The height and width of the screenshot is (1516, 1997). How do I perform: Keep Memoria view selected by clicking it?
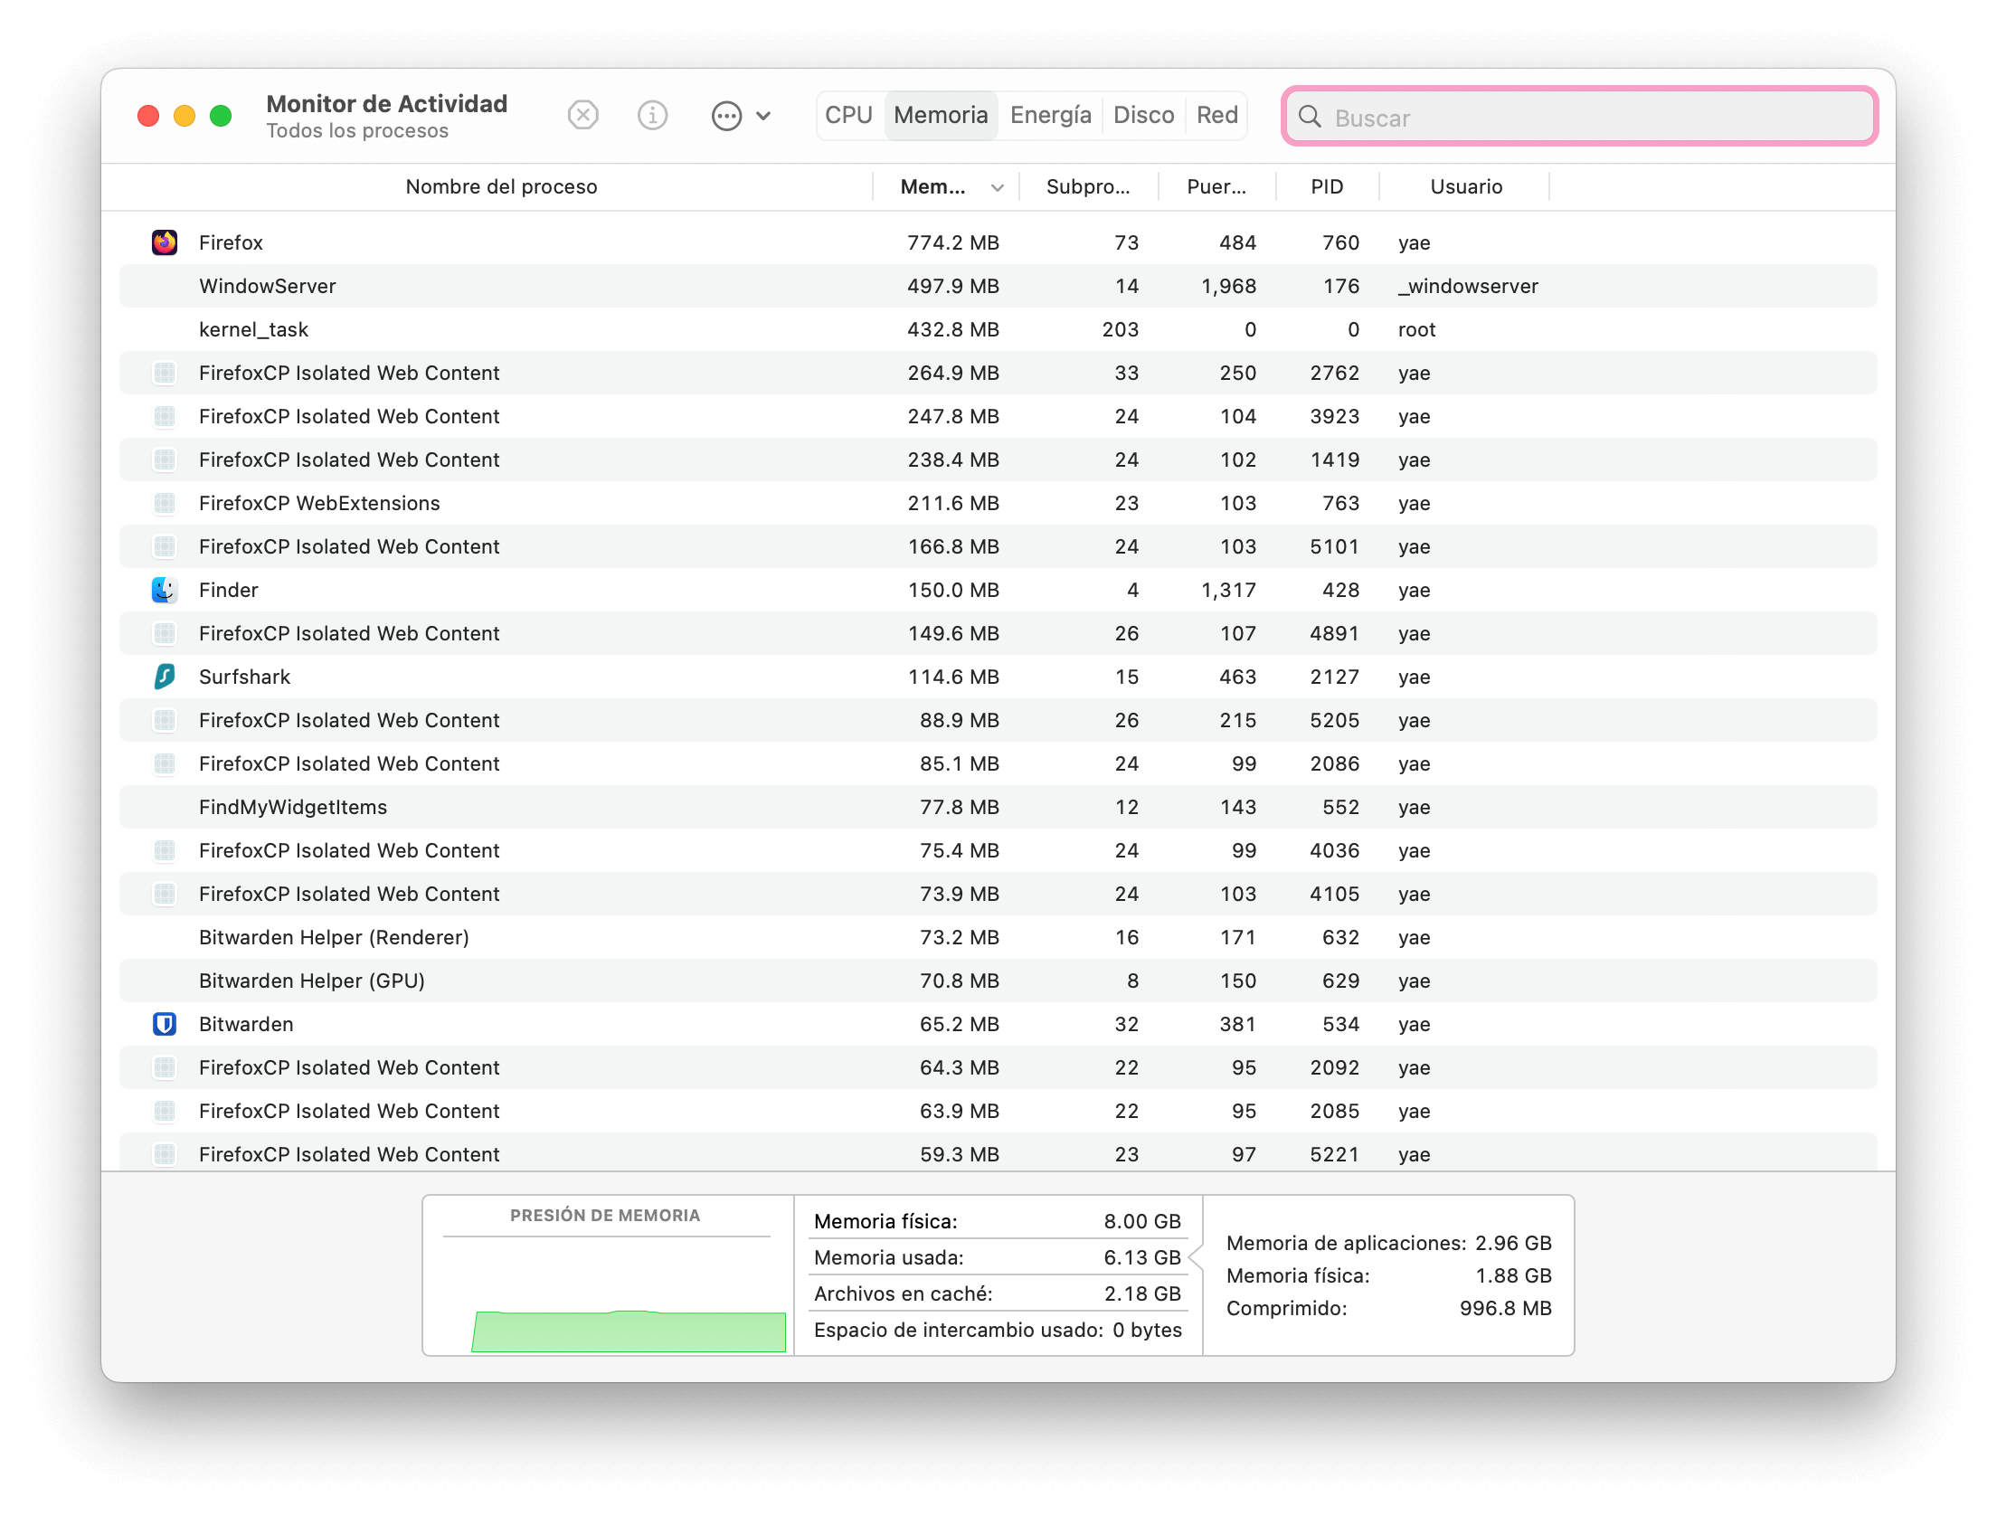[940, 115]
